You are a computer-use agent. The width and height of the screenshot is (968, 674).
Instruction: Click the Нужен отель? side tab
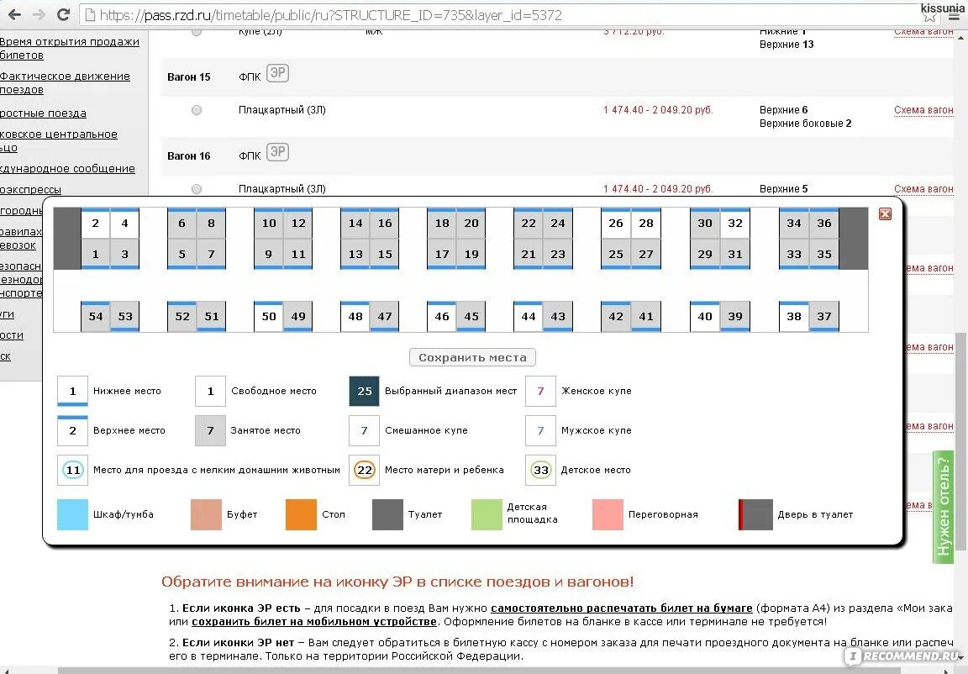pos(944,506)
